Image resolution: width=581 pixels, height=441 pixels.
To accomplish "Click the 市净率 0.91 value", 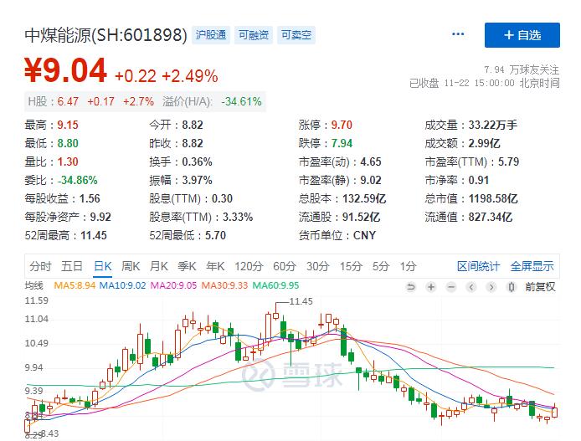I will coord(479,180).
